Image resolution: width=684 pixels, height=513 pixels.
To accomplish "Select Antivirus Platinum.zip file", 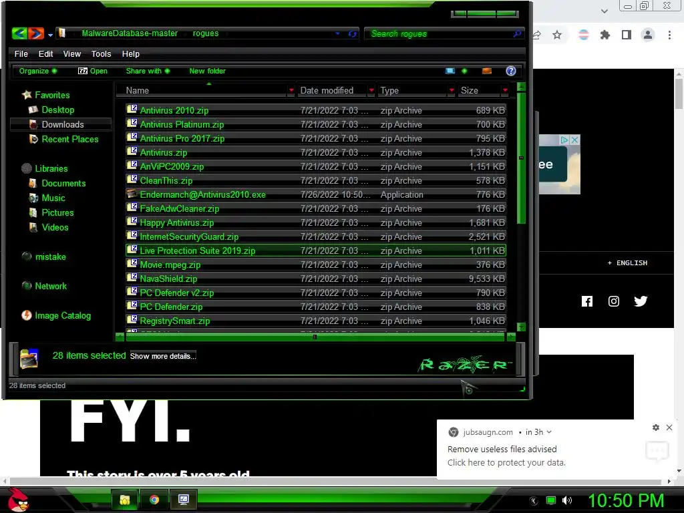I will tap(315, 124).
